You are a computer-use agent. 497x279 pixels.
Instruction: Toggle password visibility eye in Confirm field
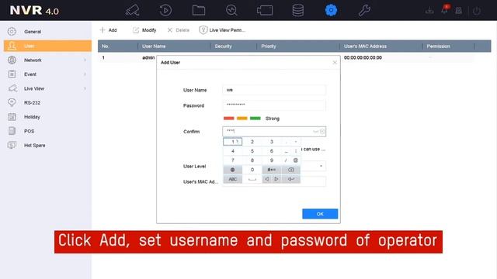tap(316, 131)
